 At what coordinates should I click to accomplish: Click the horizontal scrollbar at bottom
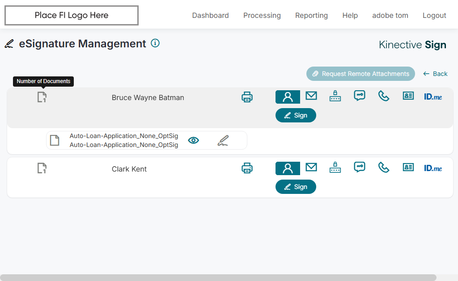pyautogui.click(x=218, y=277)
